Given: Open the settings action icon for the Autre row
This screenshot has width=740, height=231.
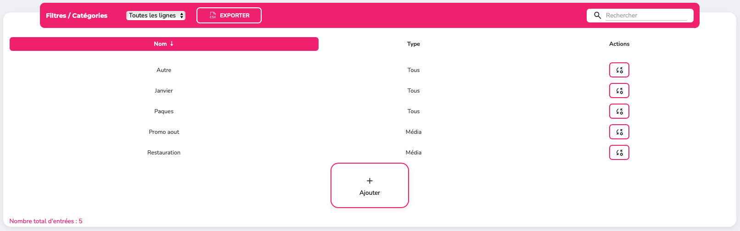Looking at the screenshot, I should pos(619,70).
